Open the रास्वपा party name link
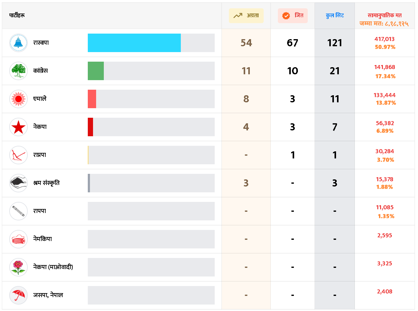 (41, 43)
